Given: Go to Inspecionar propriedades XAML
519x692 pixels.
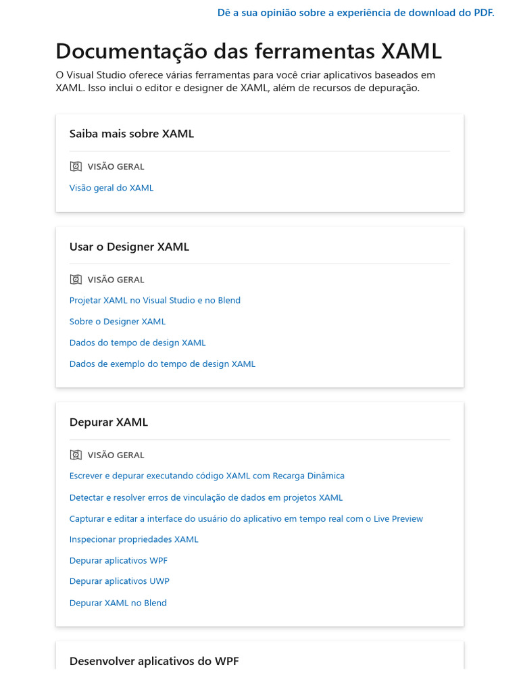Looking at the screenshot, I should 134,539.
